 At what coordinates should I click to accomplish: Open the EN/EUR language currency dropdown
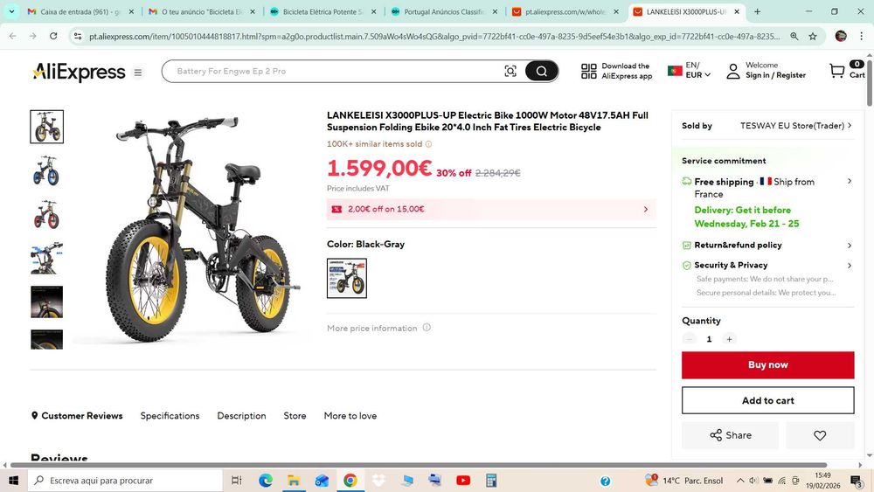(690, 71)
